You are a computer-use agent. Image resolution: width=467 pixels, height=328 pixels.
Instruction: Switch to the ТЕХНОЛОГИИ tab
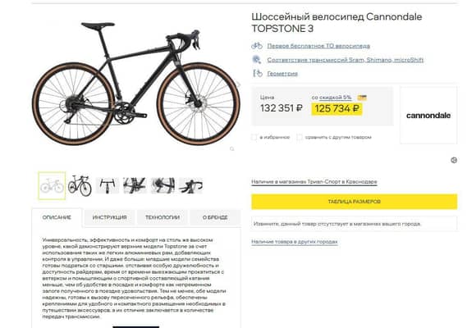(x=163, y=217)
